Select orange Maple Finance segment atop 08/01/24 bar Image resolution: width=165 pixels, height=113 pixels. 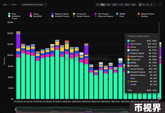(67, 42)
